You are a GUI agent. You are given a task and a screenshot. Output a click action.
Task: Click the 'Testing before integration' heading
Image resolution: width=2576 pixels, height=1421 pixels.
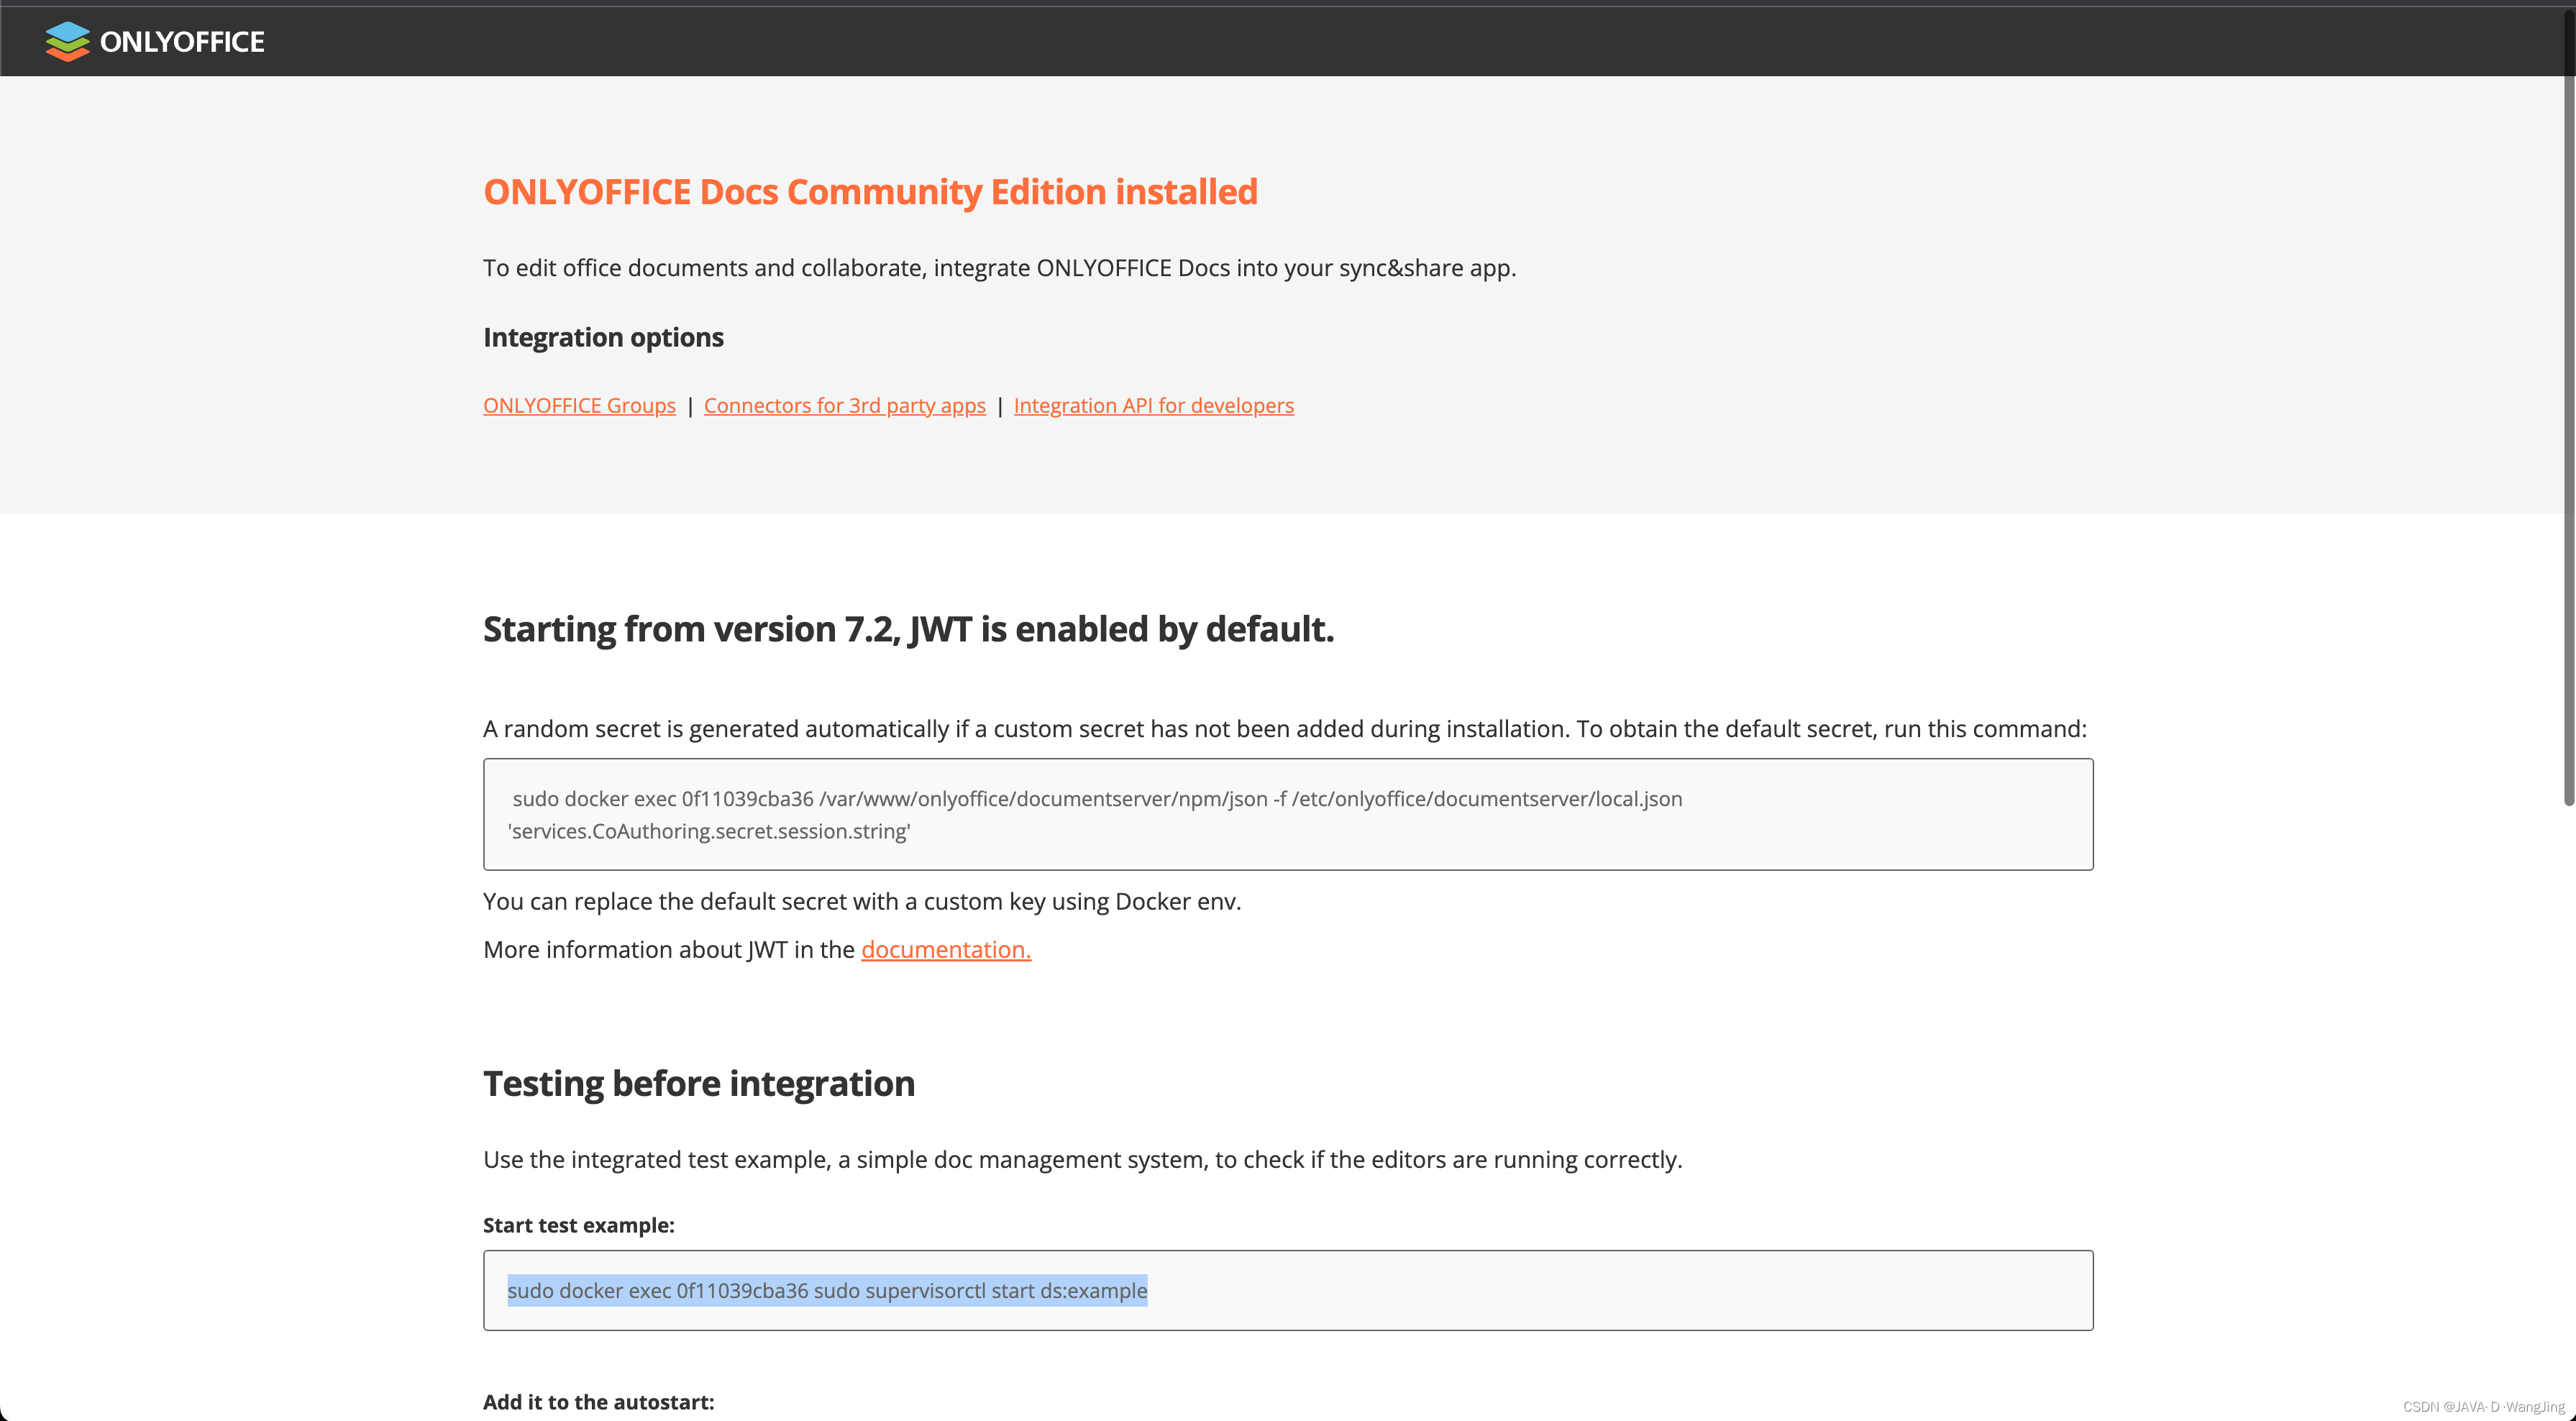[698, 1083]
